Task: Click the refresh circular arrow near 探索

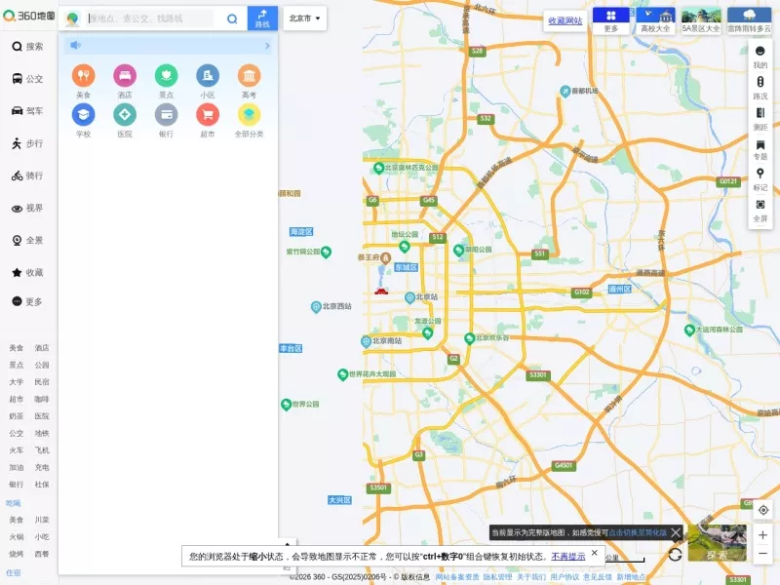Action: pos(675,554)
